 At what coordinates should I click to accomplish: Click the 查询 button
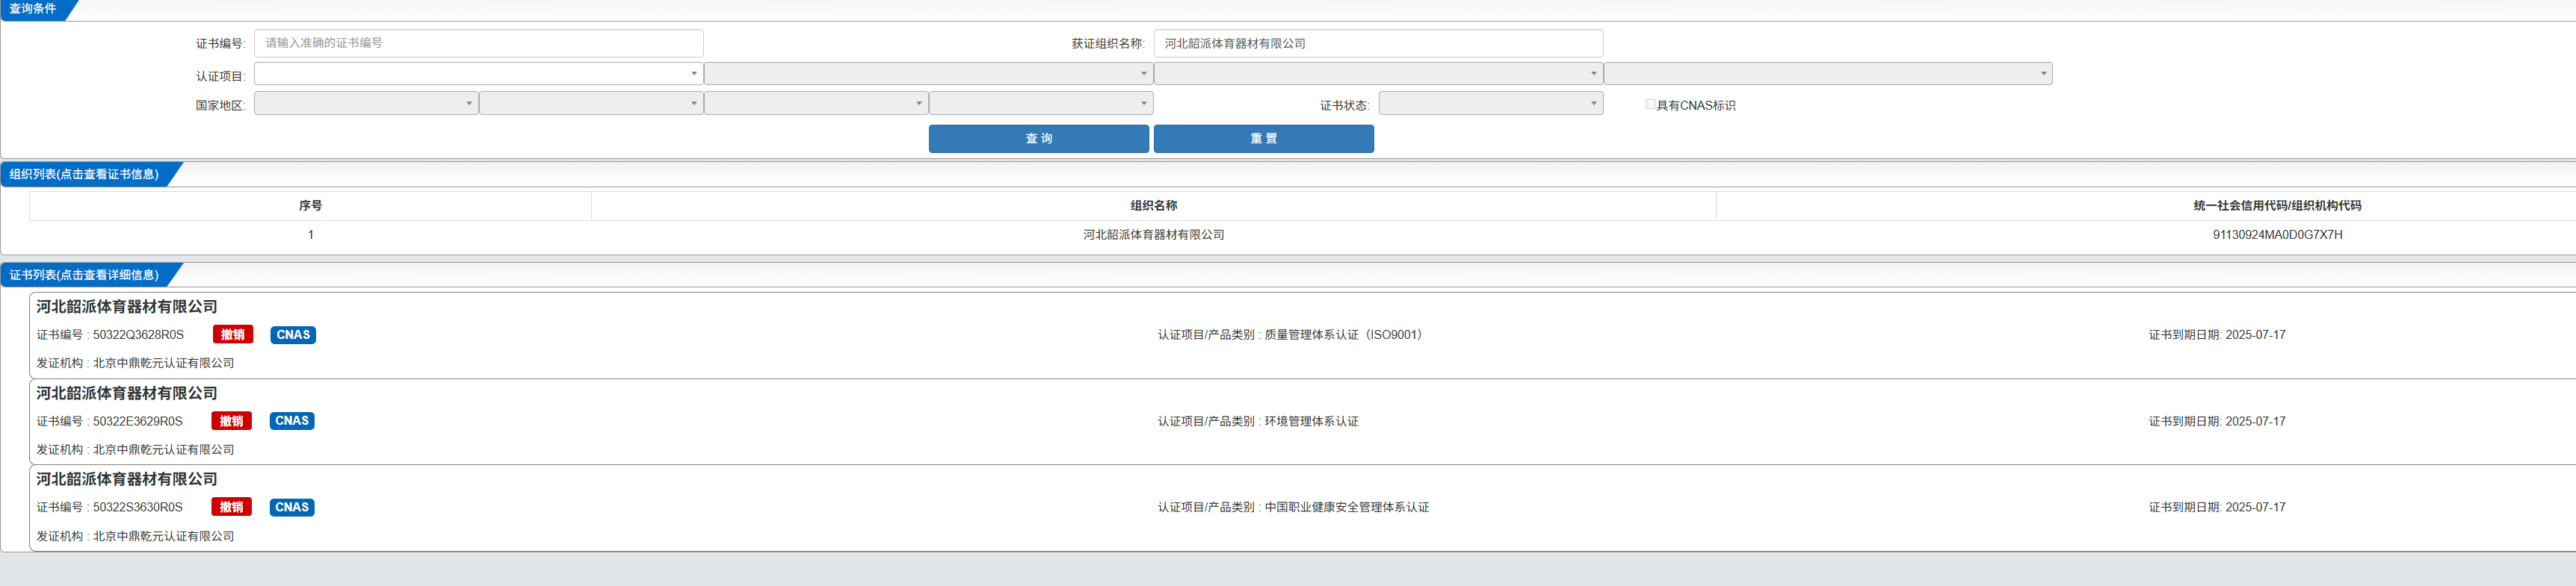pyautogui.click(x=1039, y=139)
